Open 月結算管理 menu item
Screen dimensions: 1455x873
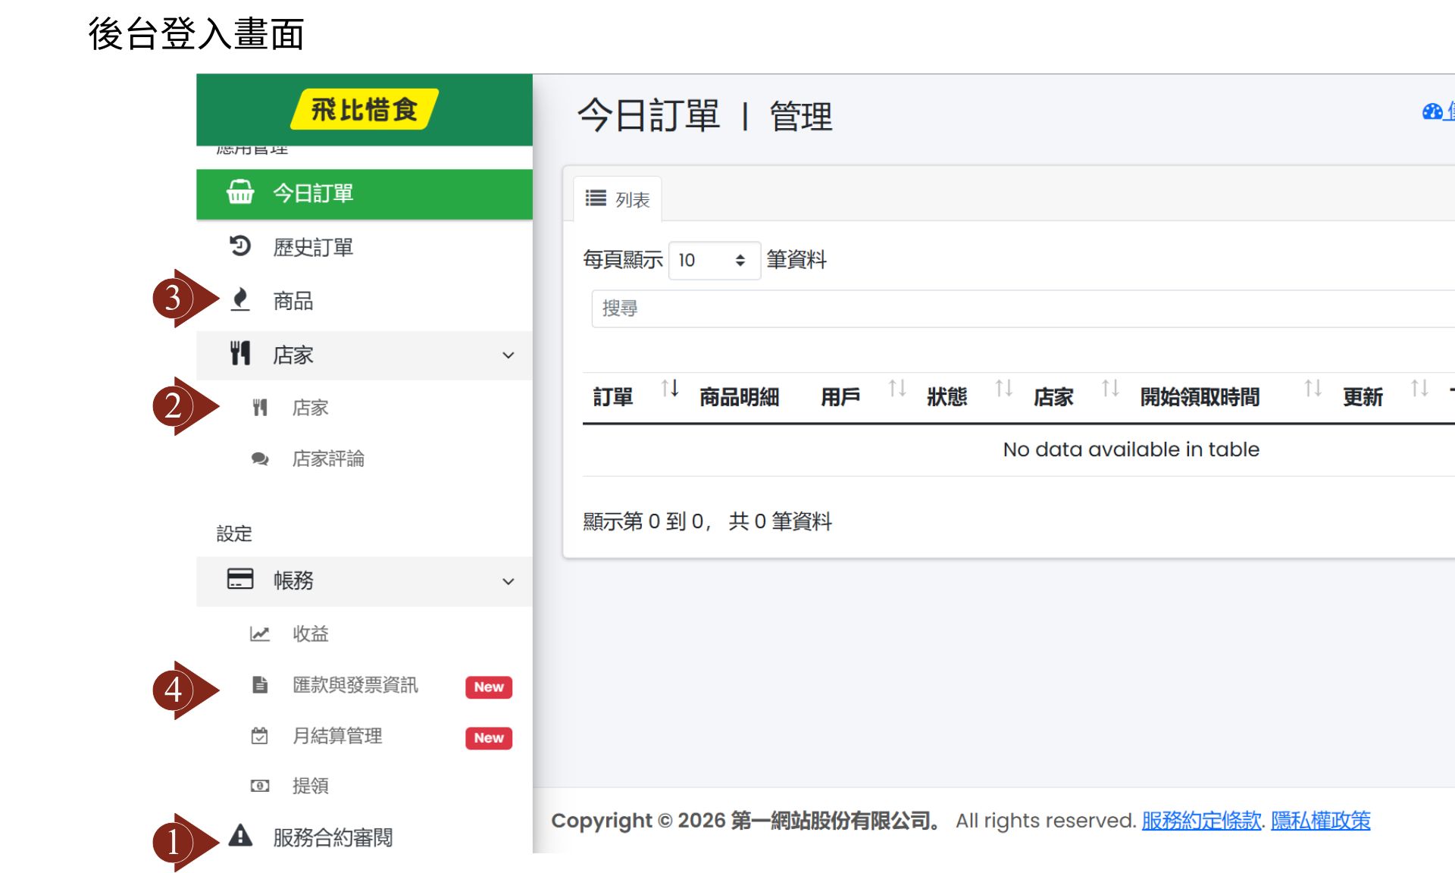337,736
